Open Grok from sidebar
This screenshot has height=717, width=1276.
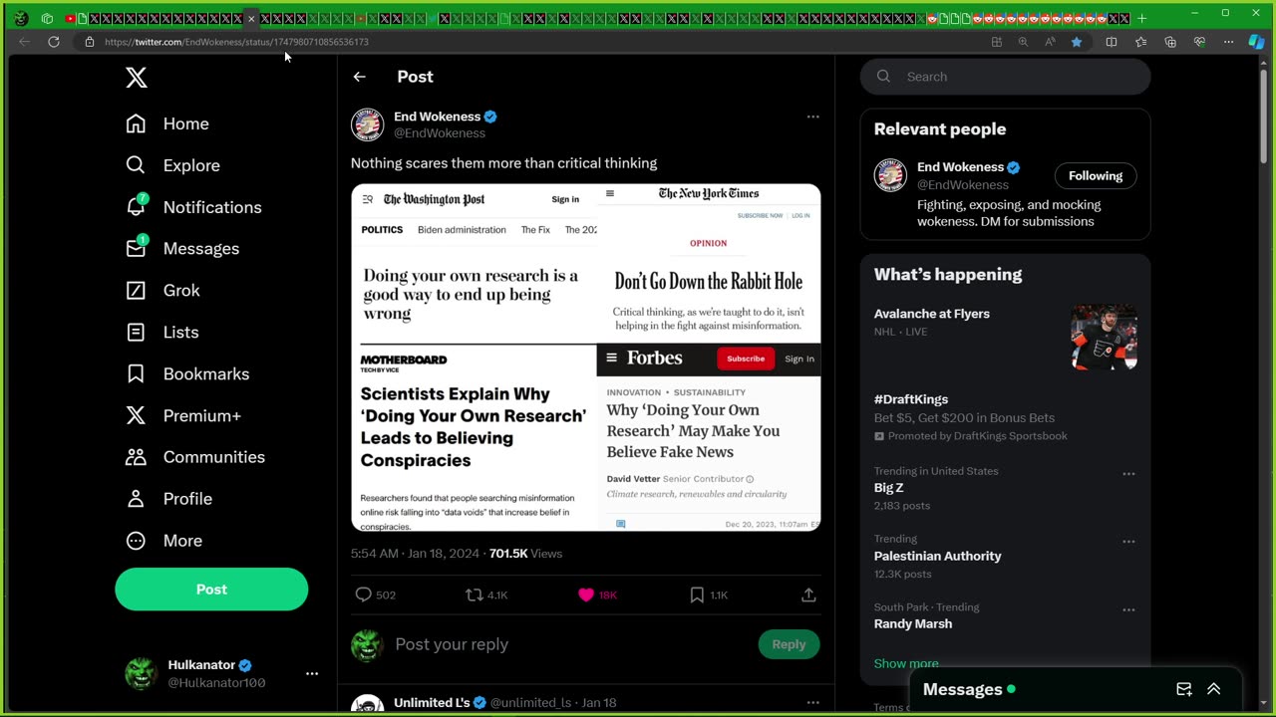(x=162, y=291)
